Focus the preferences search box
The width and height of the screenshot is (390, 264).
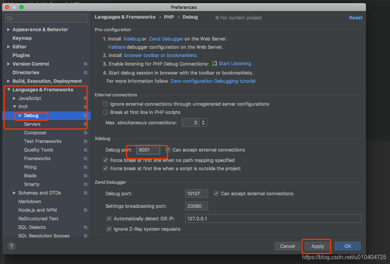coord(46,18)
